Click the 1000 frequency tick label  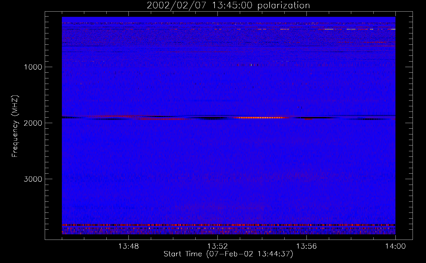pyautogui.click(x=33, y=67)
